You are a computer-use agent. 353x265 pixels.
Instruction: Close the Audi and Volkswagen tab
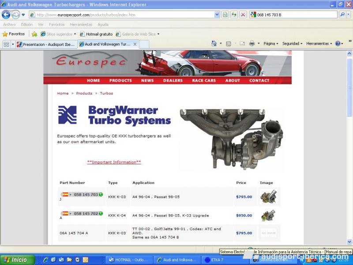(x=135, y=44)
